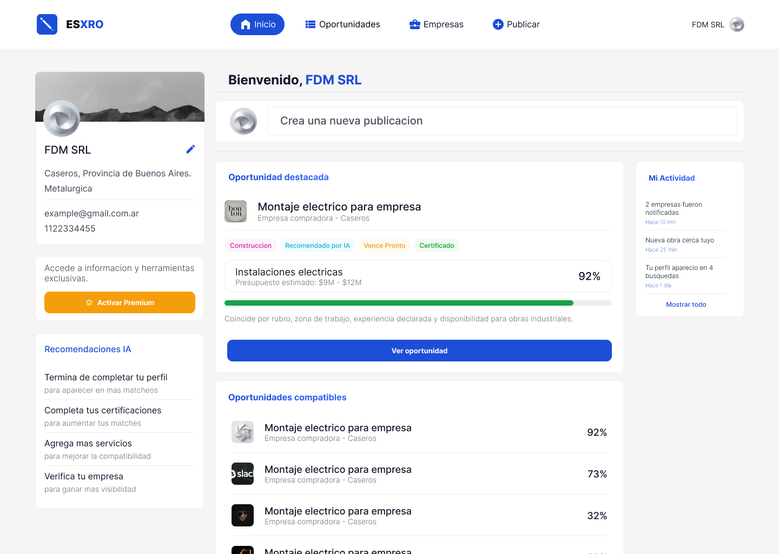Click 'Mostrar todo' in Mi Actividad
The image size is (779, 554).
click(686, 305)
